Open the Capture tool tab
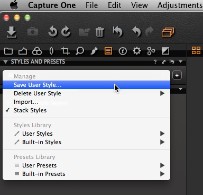 point(23,51)
